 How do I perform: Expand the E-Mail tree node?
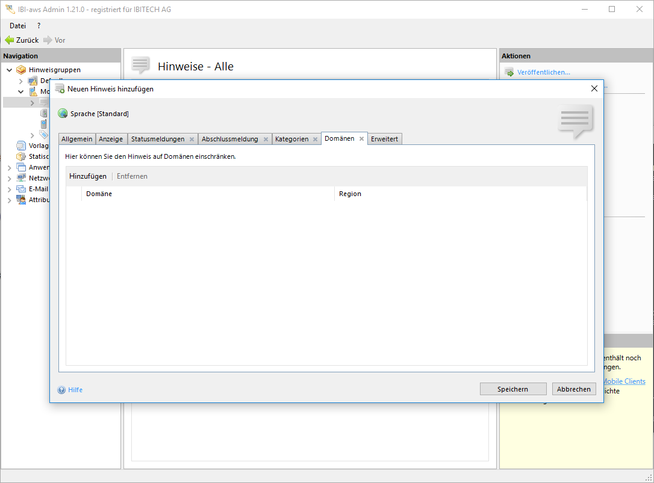(9, 189)
